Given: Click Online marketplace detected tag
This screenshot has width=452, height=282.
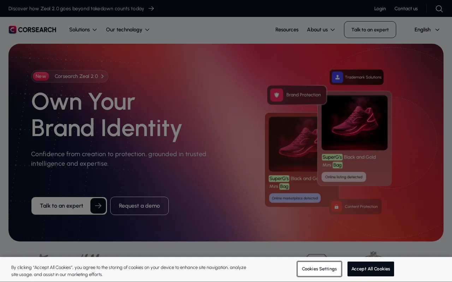Looking at the screenshot, I should point(295,198).
